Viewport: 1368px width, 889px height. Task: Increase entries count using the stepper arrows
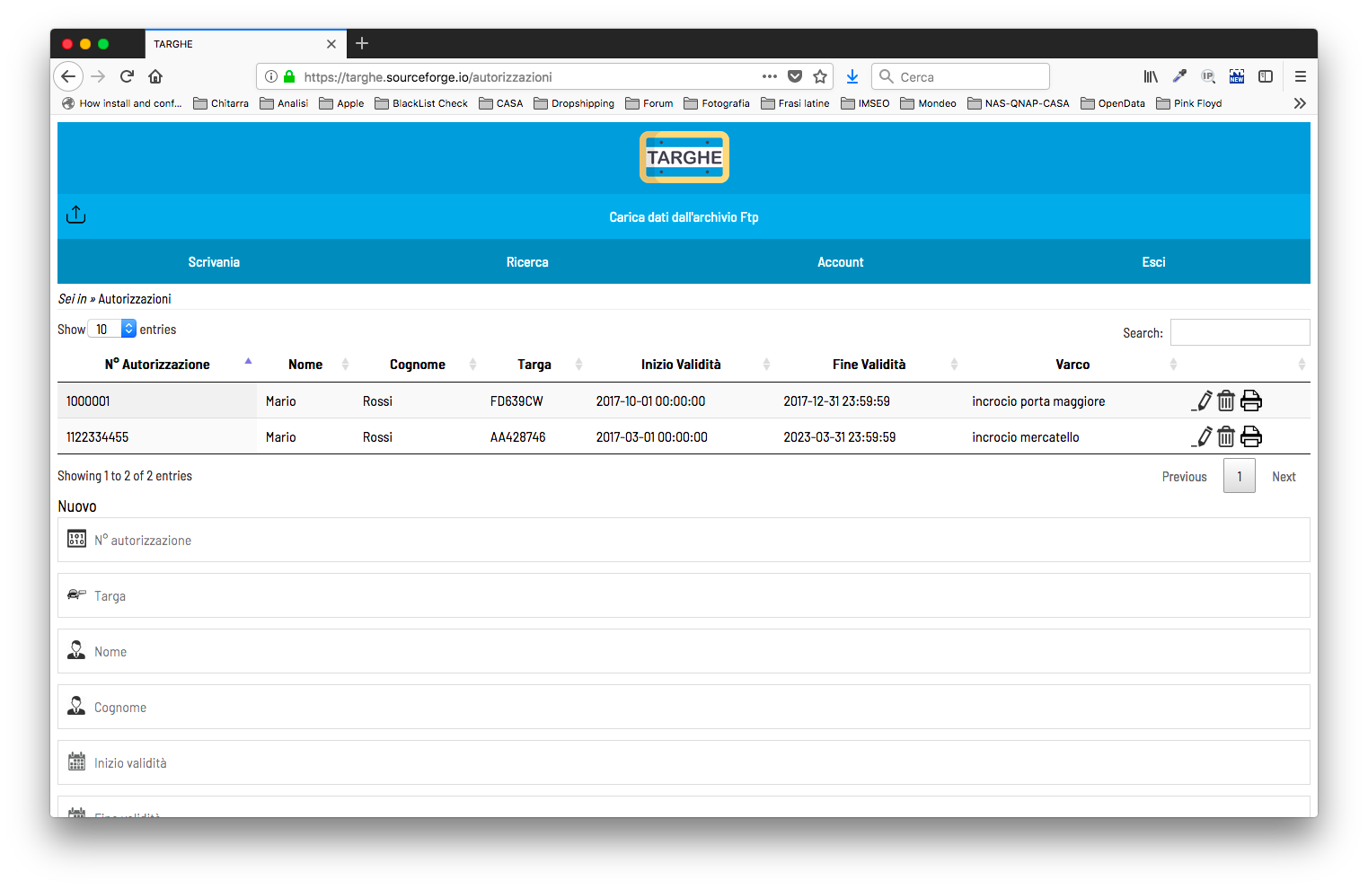point(127,325)
